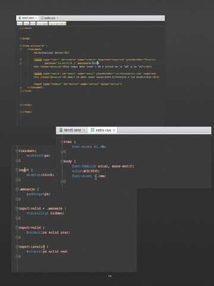Screen dimensions: 214x286
Task: Close the estilo.css tab in lower editor
Action: [114, 130]
